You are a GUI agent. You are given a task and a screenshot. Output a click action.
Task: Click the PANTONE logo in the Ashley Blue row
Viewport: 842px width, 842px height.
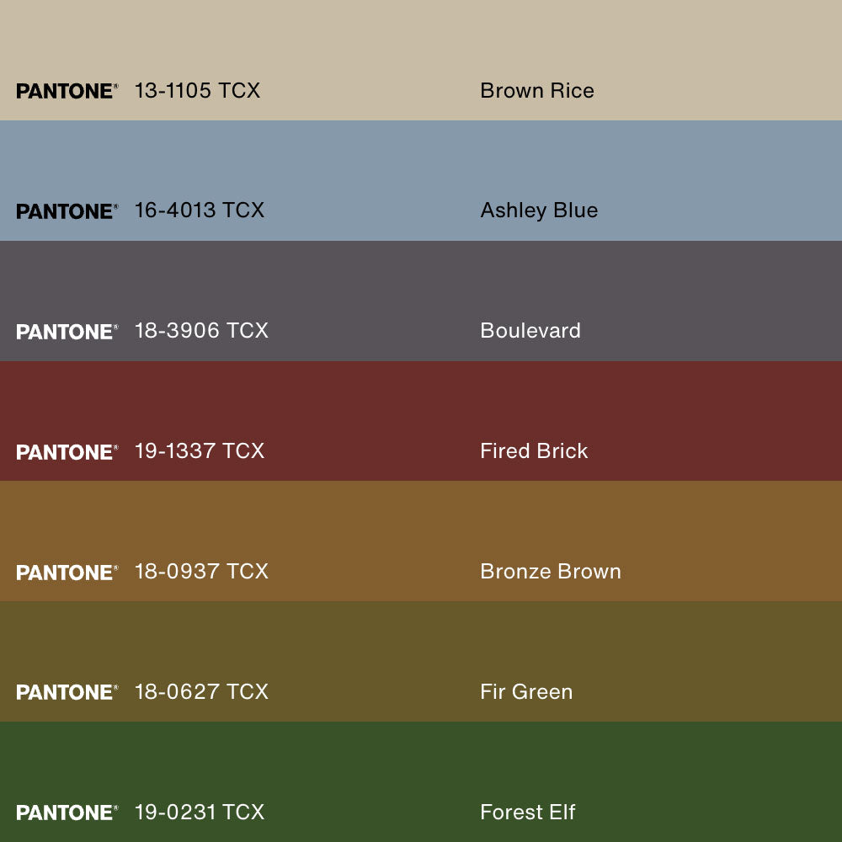pos(67,211)
